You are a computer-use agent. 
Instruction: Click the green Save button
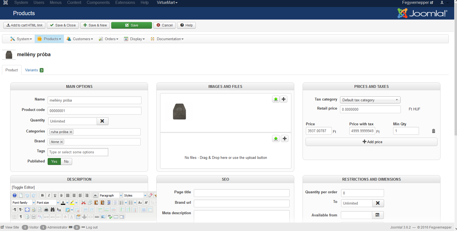(132, 25)
